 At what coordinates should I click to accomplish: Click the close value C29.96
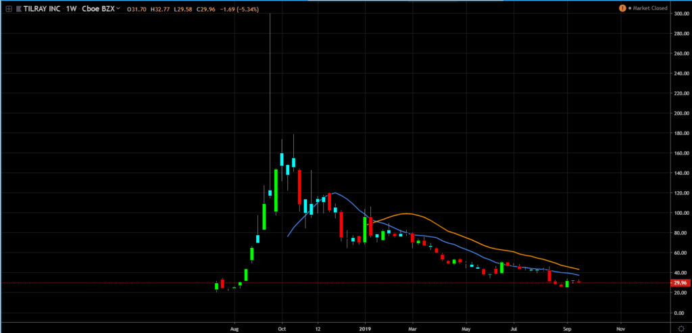(x=207, y=9)
